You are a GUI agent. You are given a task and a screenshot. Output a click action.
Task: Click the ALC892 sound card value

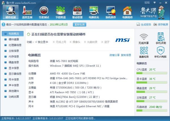[84, 102]
